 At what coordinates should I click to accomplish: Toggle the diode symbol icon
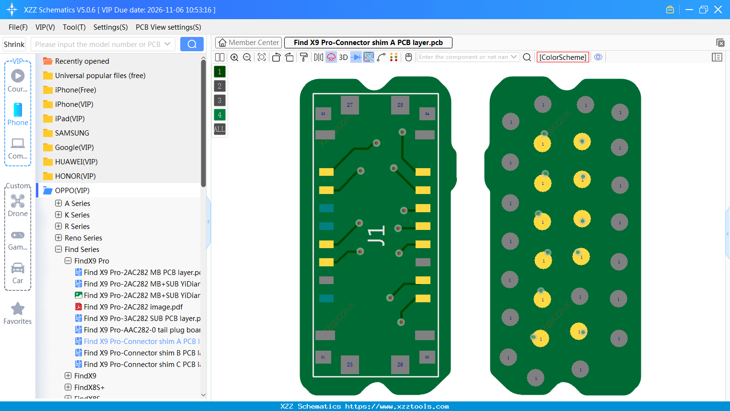(x=356, y=57)
